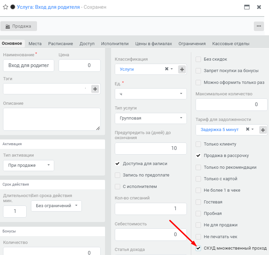This screenshot has width=269, height=255.
Task: Open the Тариф для задолженности dropdown arrow
Action: pyautogui.click(x=253, y=129)
